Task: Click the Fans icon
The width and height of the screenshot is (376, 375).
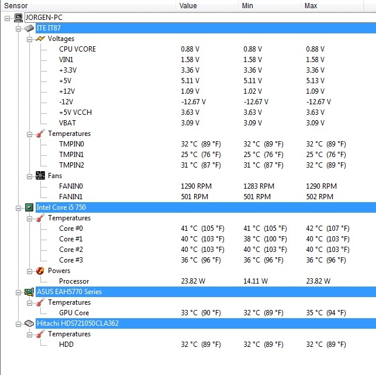Action: click(40, 176)
